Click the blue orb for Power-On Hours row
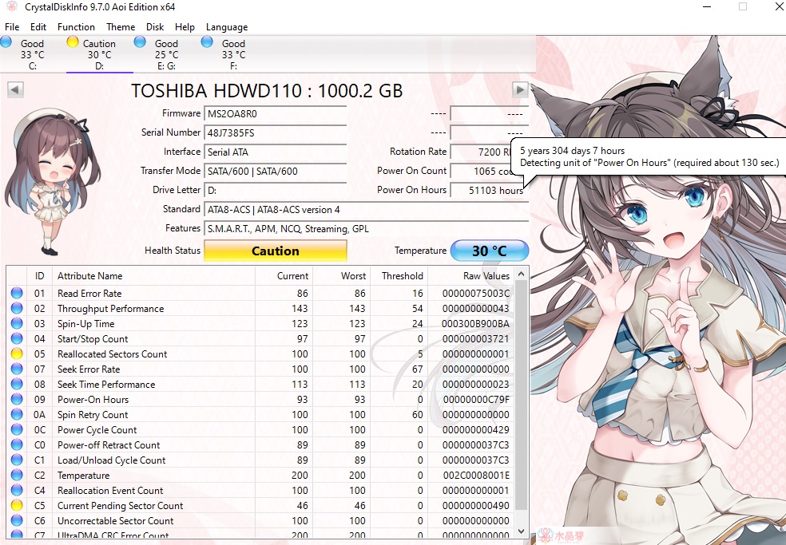The width and height of the screenshot is (786, 545). click(17, 399)
